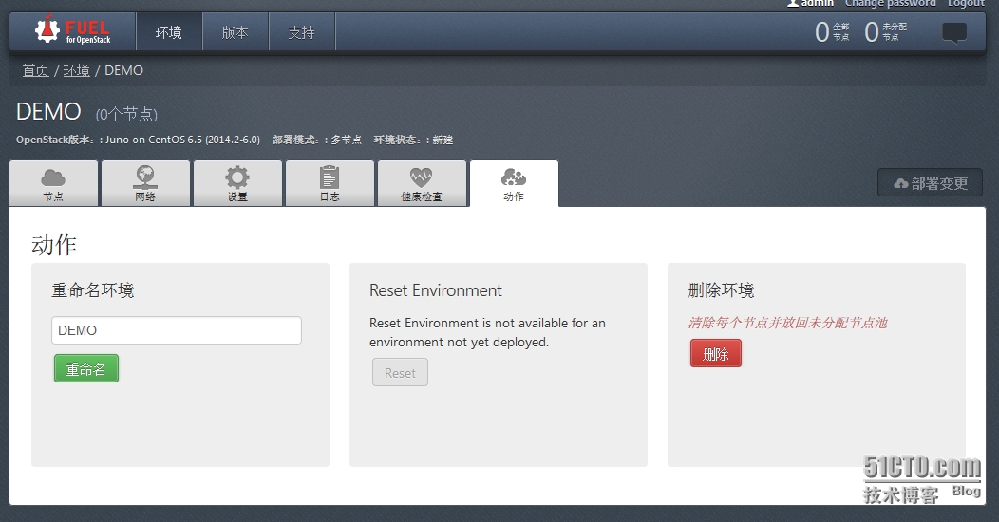Open the 支持 menu in the navbar
999x522 pixels.
[301, 32]
